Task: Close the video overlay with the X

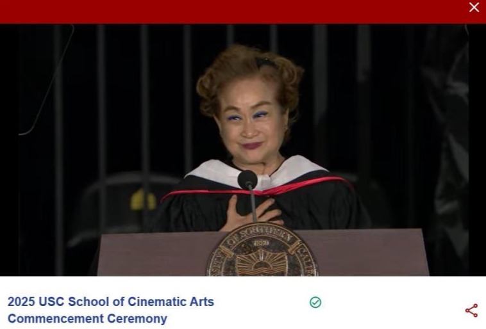Action: click(x=474, y=8)
